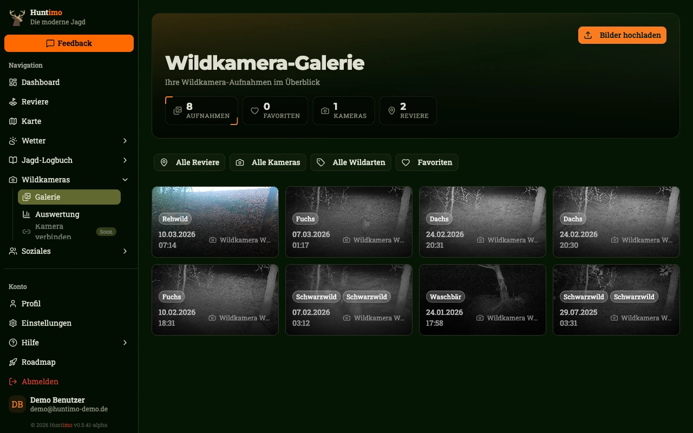Open the Wetter weather icon
Viewport: 693px width, 433px height.
[12, 141]
